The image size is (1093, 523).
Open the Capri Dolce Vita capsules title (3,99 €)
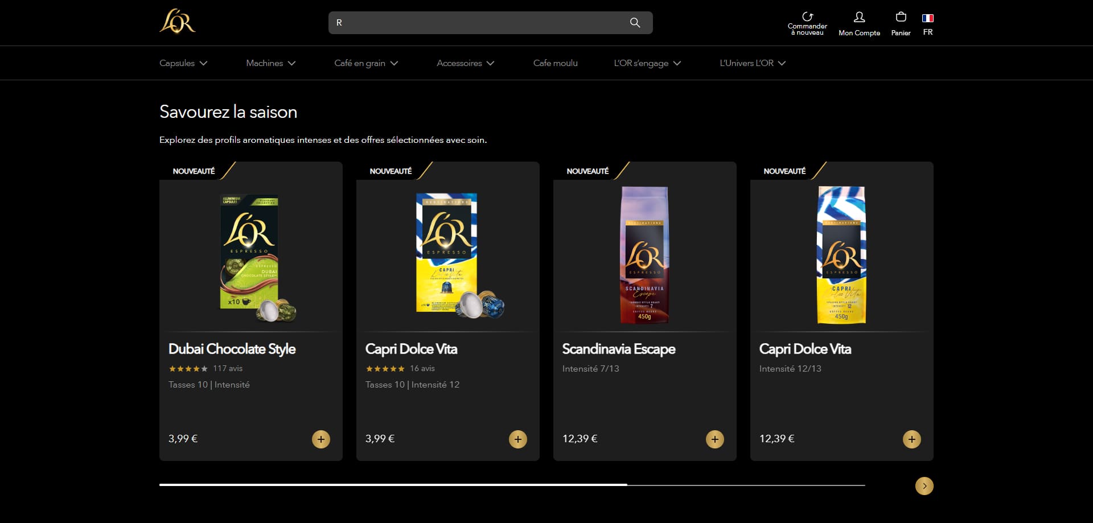412,349
